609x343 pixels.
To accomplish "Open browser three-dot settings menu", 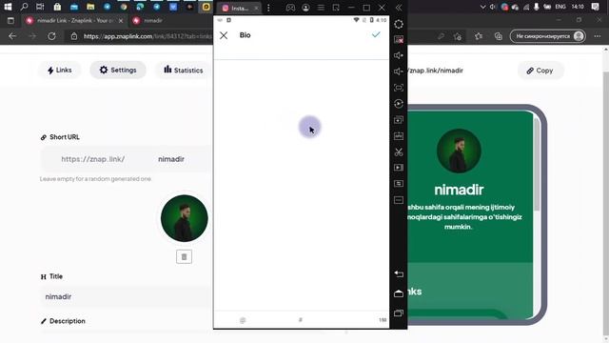I will [x=598, y=36].
